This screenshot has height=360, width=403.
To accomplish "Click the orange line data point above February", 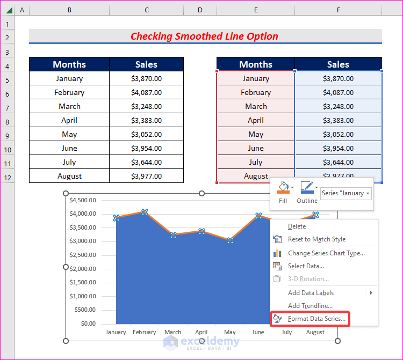I will coord(145,212).
